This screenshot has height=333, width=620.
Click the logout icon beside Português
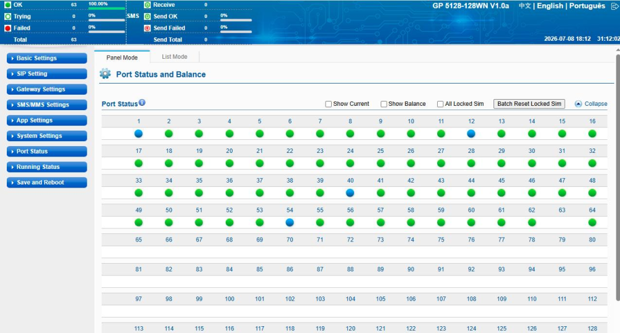(x=615, y=6)
